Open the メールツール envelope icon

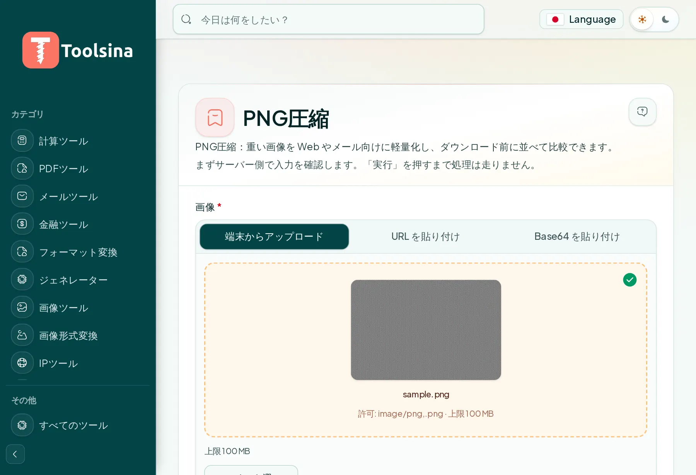point(22,196)
